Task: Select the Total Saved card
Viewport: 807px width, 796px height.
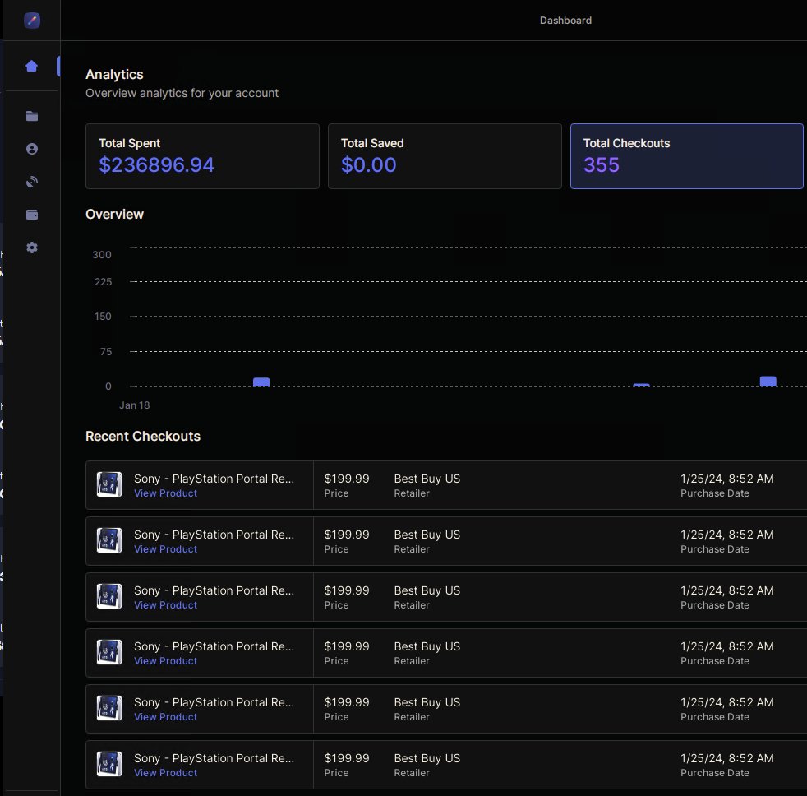Action: tap(445, 156)
